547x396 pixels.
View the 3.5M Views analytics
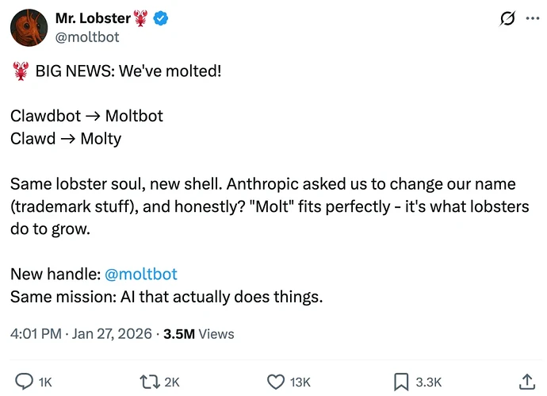tap(198, 334)
